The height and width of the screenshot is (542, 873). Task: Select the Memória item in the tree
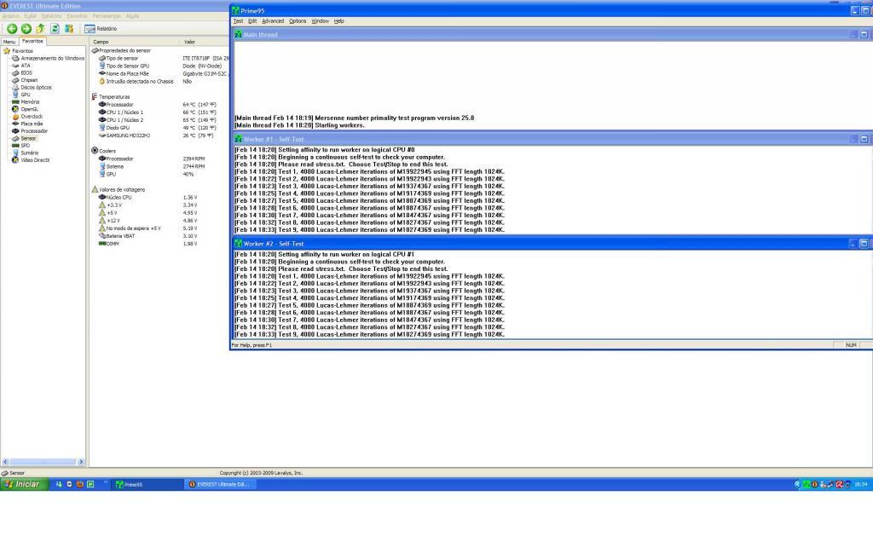(x=26, y=101)
